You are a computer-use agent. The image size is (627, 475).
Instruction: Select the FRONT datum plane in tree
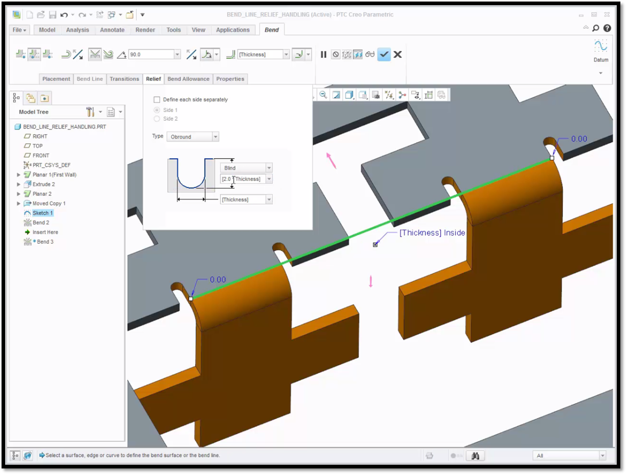pyautogui.click(x=41, y=156)
